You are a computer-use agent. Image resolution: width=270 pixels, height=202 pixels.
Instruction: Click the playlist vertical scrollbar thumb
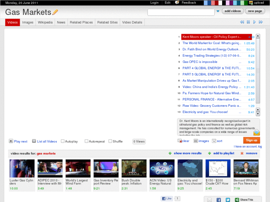point(258,71)
